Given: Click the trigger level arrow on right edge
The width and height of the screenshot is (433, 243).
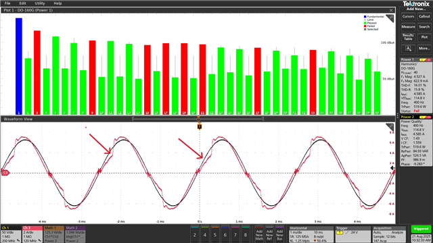Looking at the screenshot, I should click(392, 168).
